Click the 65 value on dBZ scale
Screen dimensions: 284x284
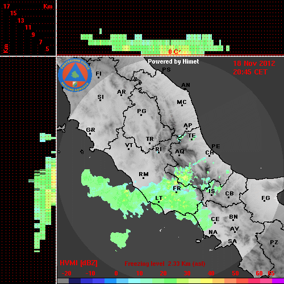tap(271, 273)
